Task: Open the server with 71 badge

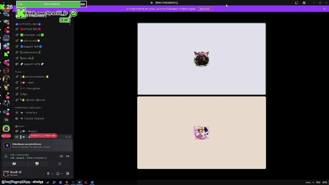Action: pyautogui.click(x=6, y=30)
